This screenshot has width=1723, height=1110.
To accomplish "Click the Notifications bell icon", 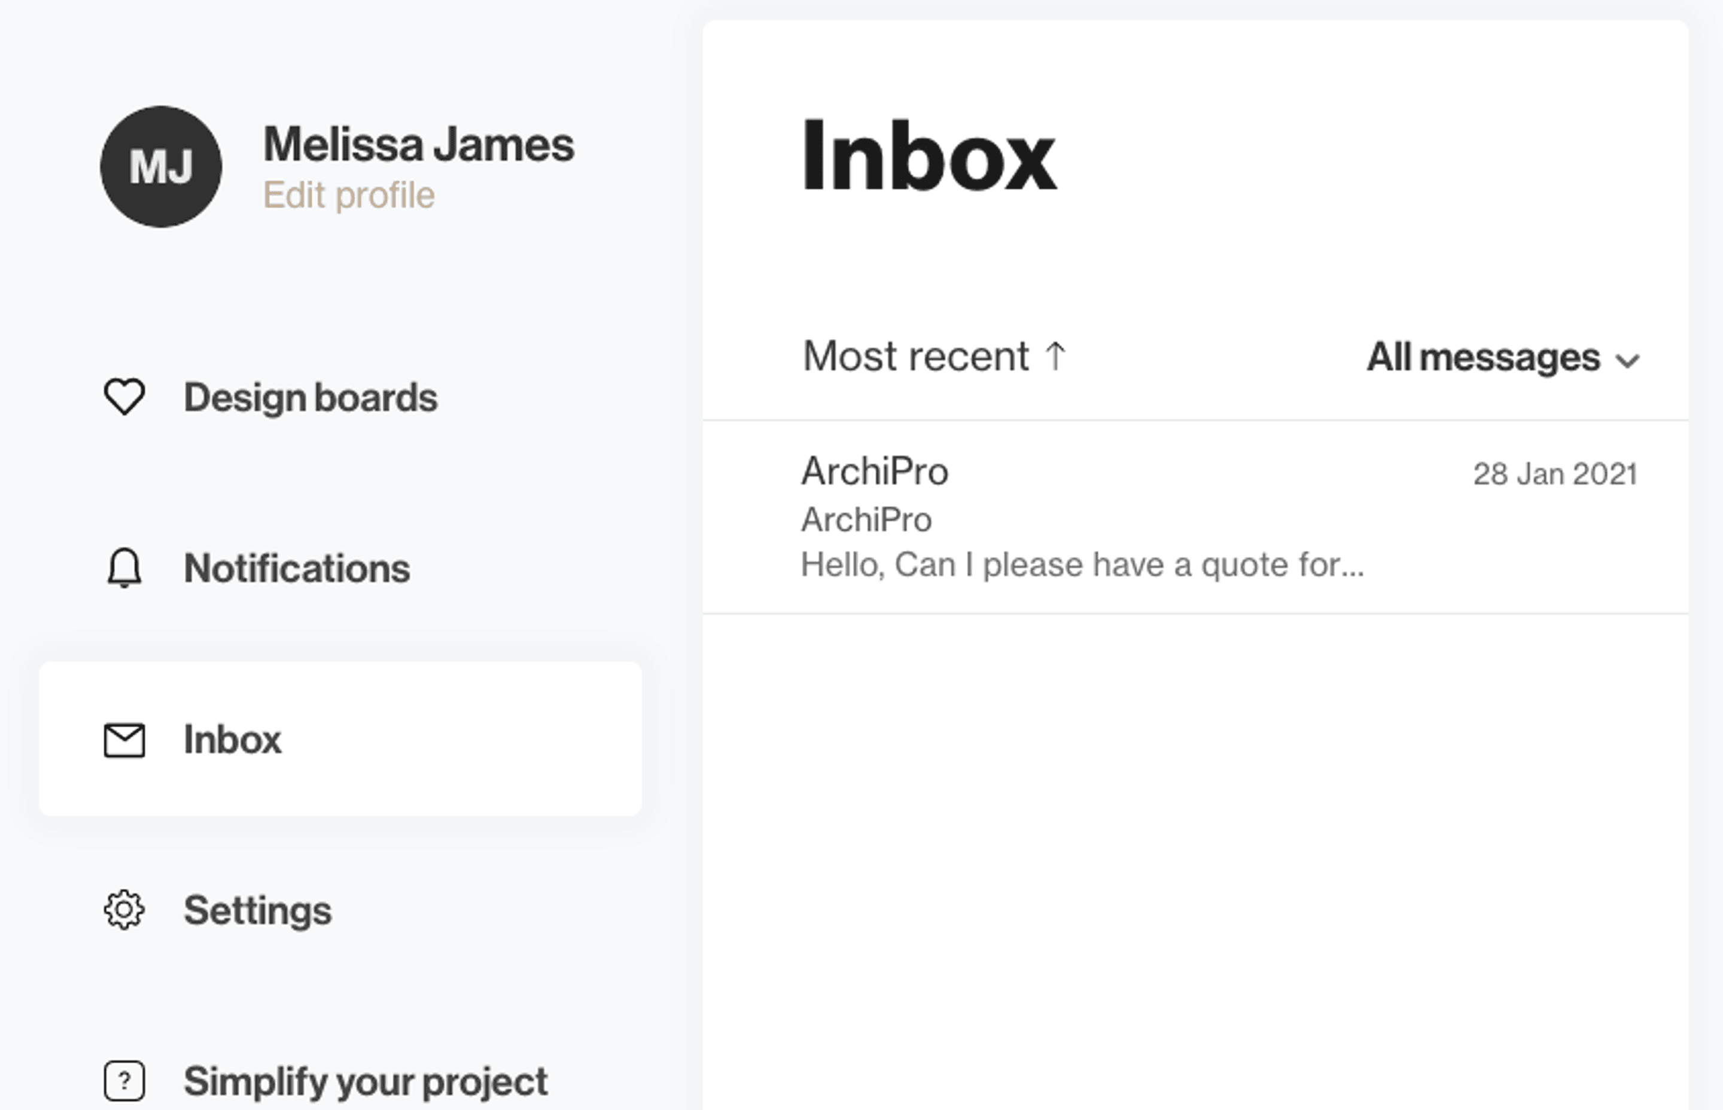I will tap(124, 567).
